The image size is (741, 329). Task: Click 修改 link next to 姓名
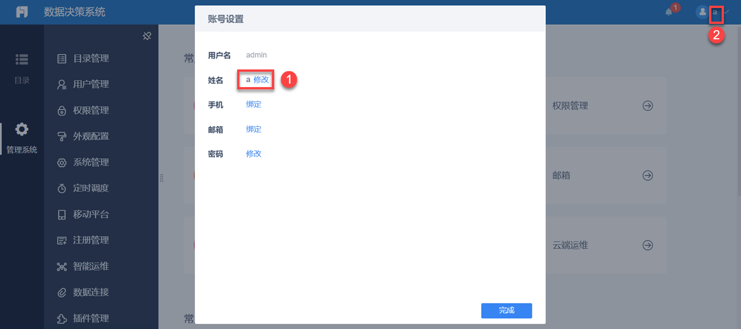pos(261,80)
